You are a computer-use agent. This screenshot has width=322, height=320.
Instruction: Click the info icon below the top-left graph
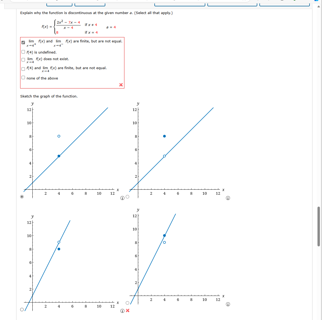tap(122, 198)
